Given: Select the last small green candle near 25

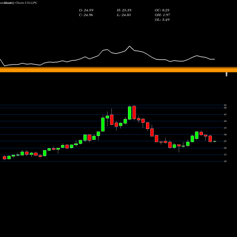Looking at the screenshot, I should (215, 141).
